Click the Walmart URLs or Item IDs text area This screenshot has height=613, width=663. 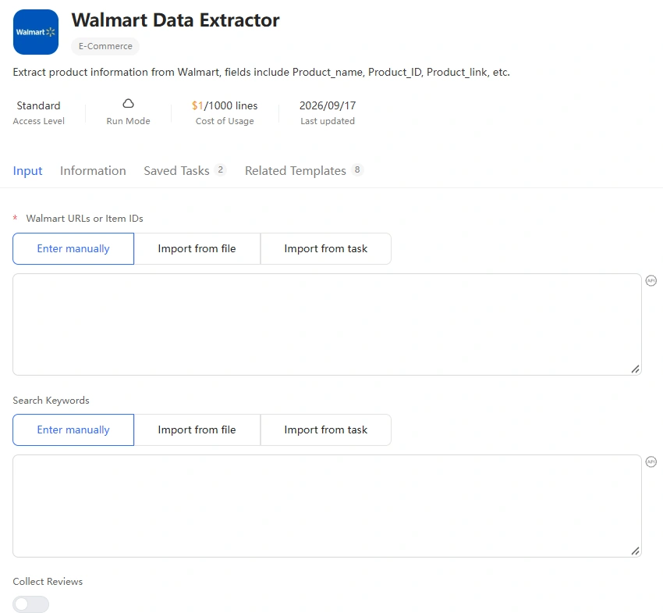point(327,324)
